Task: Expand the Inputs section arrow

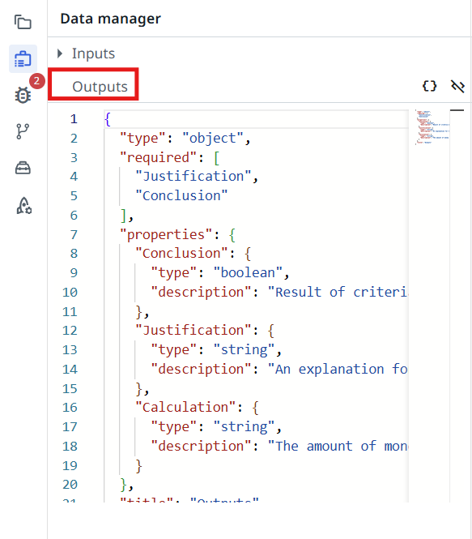Action: pos(60,53)
